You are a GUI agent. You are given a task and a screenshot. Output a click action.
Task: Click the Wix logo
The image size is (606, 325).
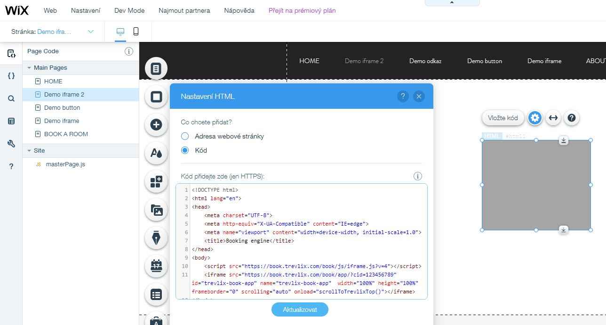[x=17, y=10]
